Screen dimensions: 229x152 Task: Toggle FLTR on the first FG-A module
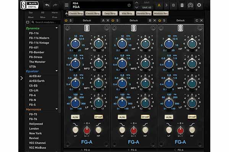(75, 117)
